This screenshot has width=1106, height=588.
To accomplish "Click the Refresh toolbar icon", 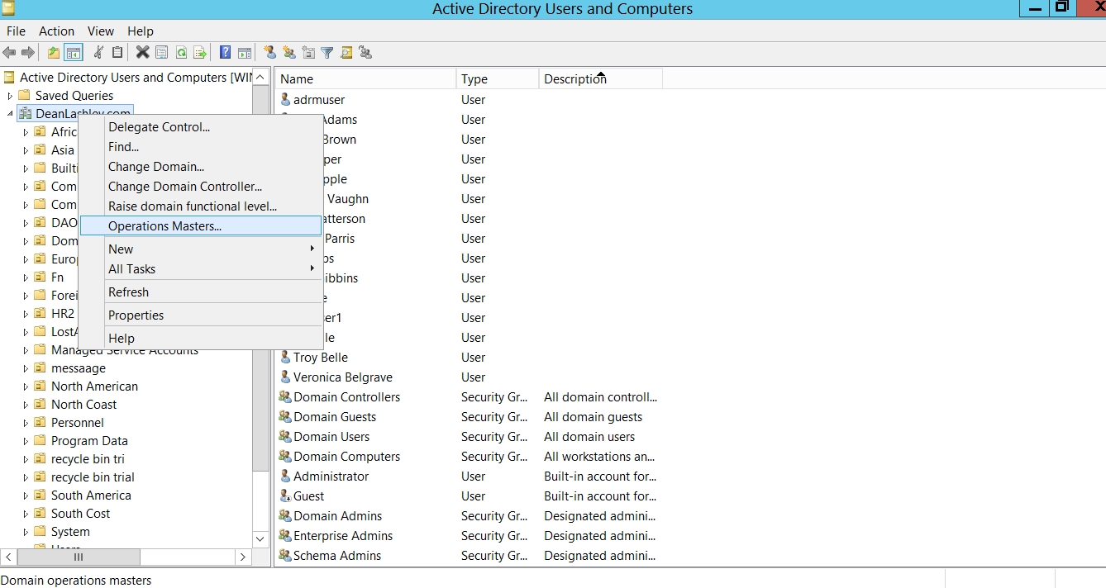I will click(181, 53).
